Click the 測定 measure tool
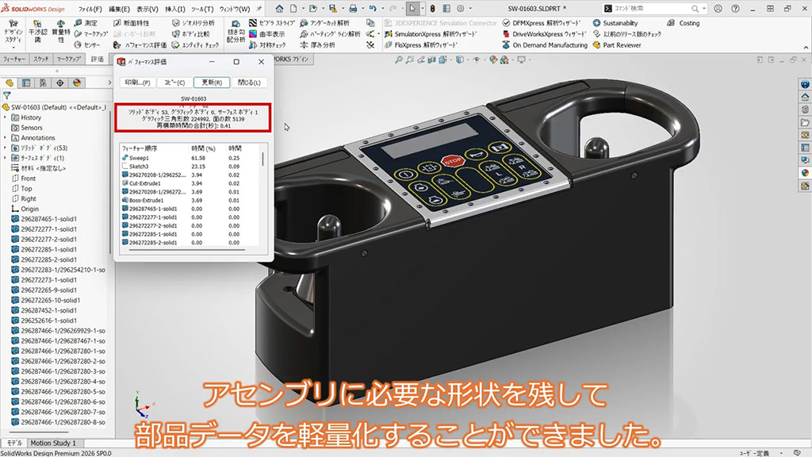 tap(86, 23)
